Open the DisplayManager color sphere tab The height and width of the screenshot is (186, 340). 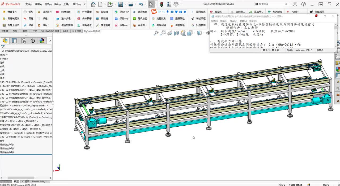[x=42, y=41]
